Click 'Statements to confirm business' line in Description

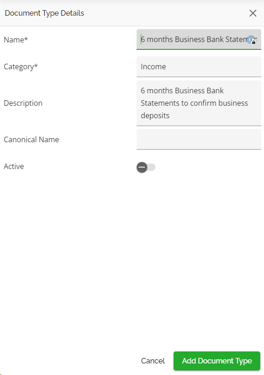click(x=194, y=103)
